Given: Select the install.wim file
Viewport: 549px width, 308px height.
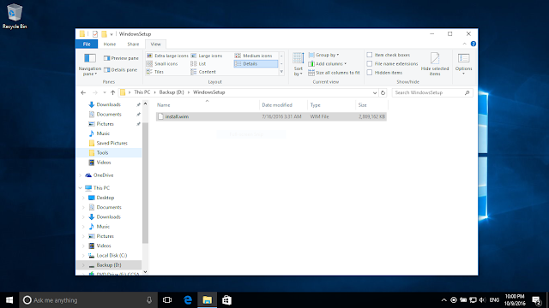Looking at the screenshot, I should [271, 116].
